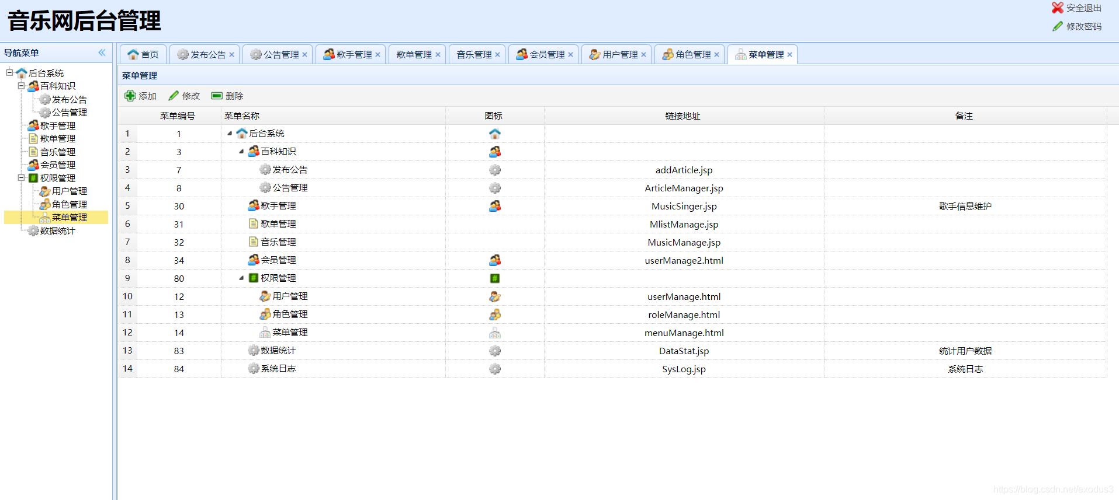Image resolution: width=1119 pixels, height=500 pixels.
Task: Collapse 后台系统 row in the grid
Action: 230,134
